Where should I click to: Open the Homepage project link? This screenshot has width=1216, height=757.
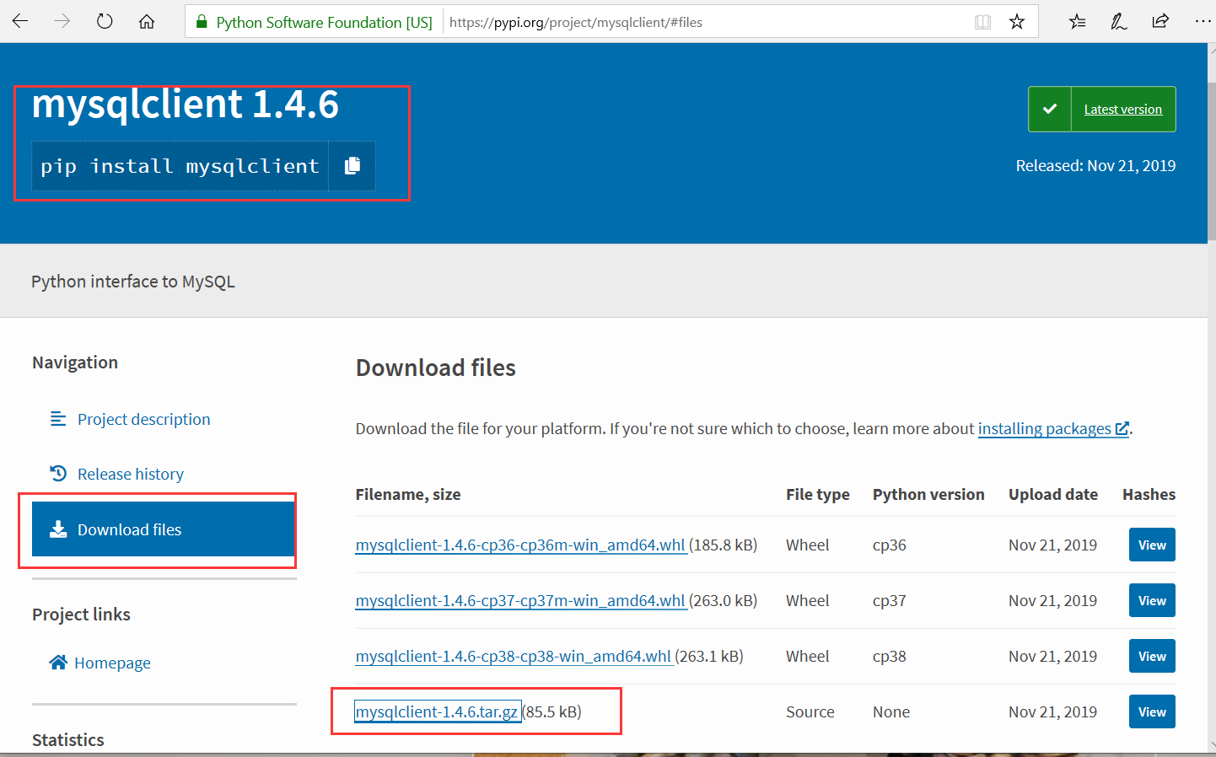(112, 663)
